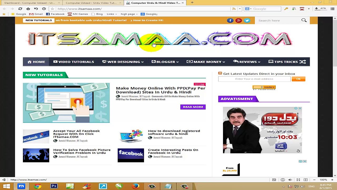Click the AdBlock icon in status bar
Screen dimensions: 337x190
pyautogui.click(x=283, y=180)
